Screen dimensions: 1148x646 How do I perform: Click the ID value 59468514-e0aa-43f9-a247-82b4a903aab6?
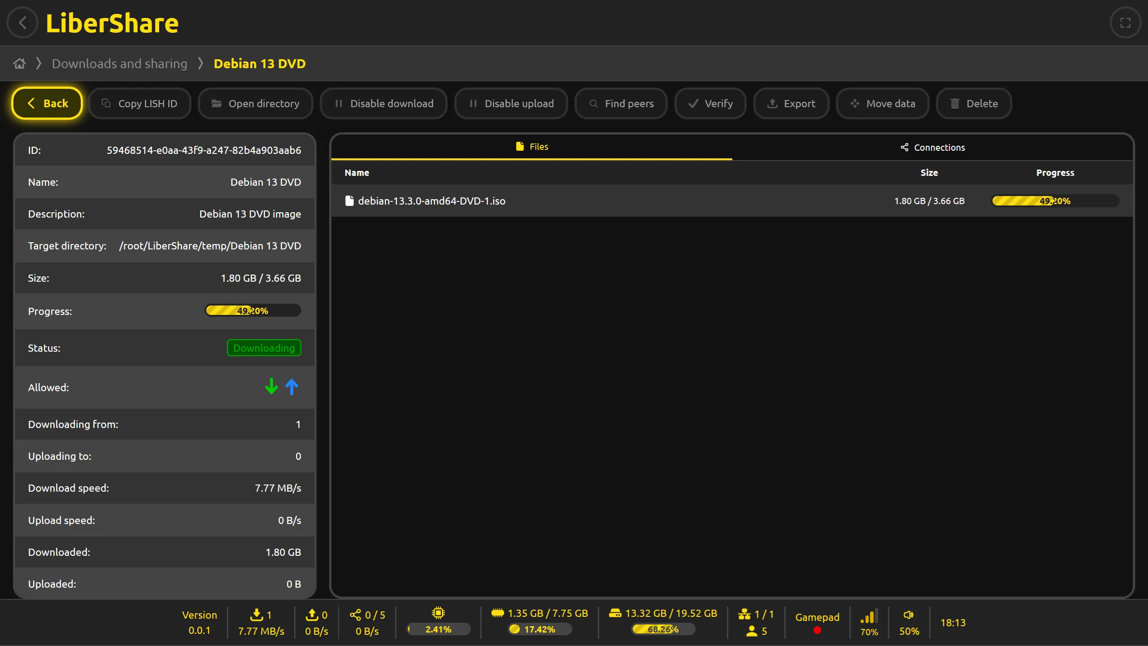[x=204, y=150]
